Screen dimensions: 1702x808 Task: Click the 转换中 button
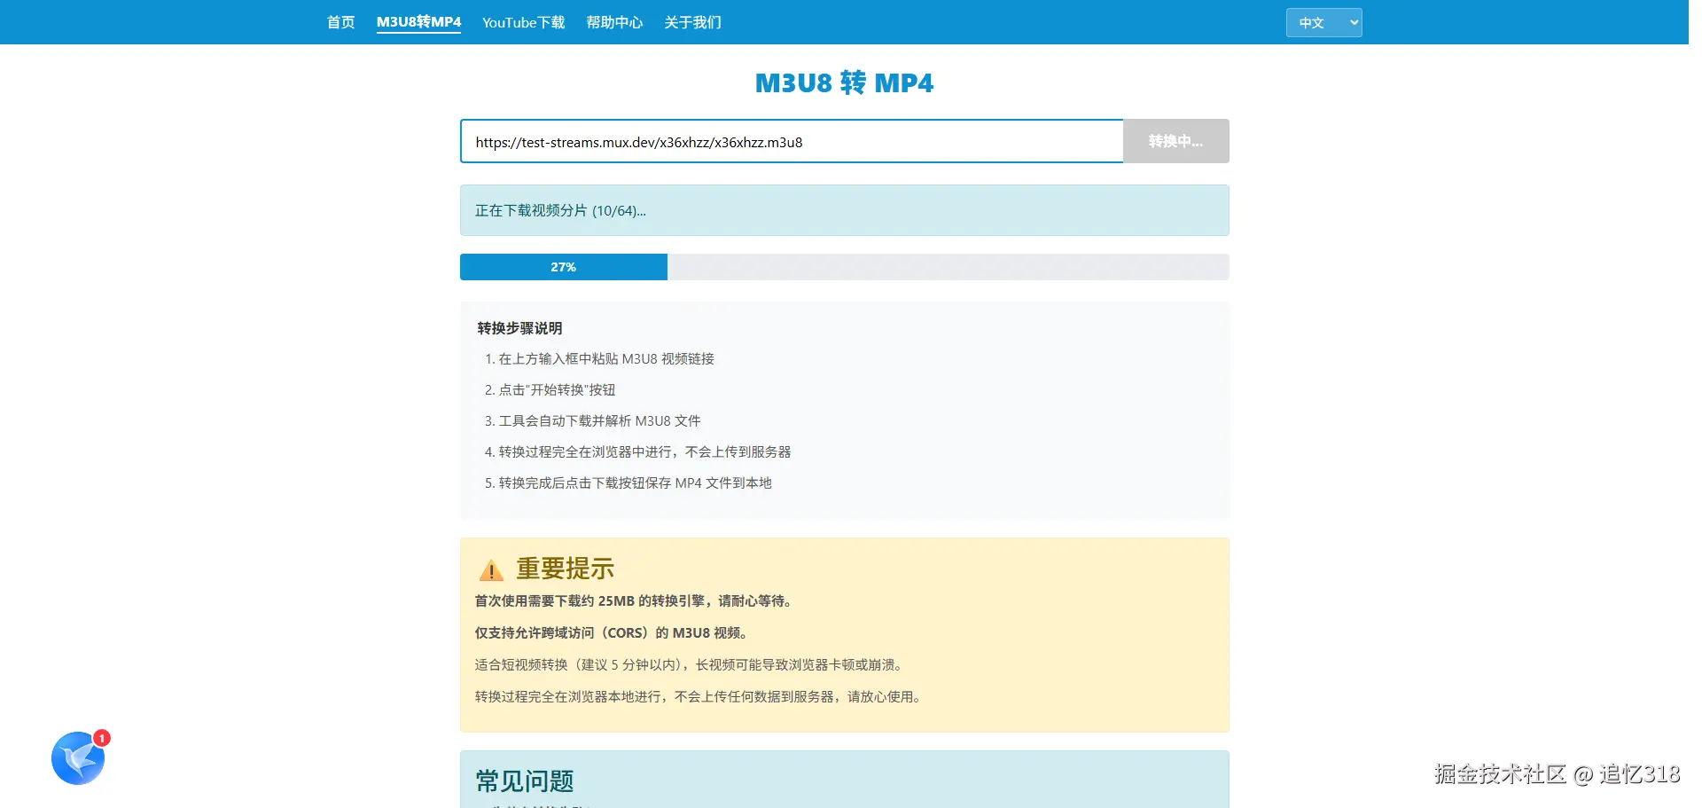(x=1175, y=141)
